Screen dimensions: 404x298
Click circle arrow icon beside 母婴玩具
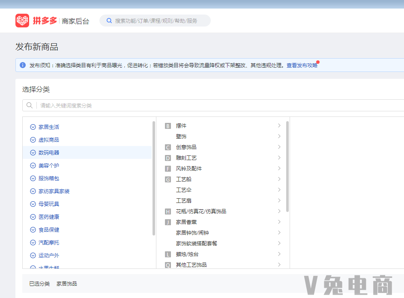[x=33, y=204]
